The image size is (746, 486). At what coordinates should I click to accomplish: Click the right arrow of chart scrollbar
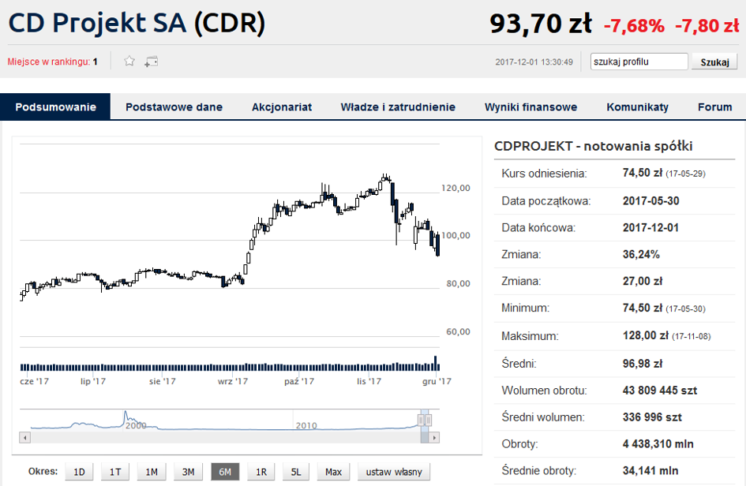click(x=434, y=438)
